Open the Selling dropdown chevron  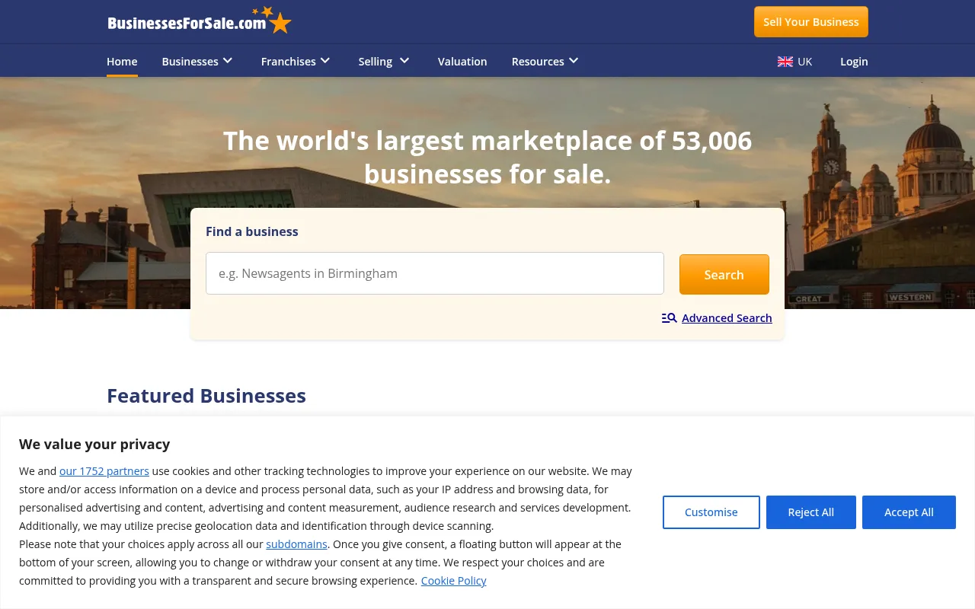tap(404, 61)
